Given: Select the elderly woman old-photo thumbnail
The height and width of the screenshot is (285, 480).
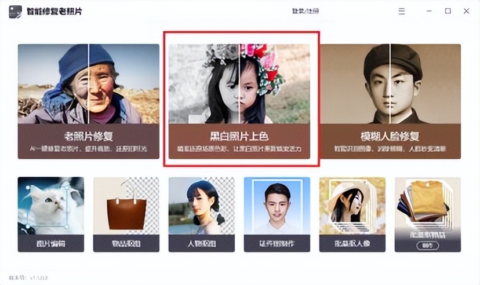Looking at the screenshot, I should (x=89, y=84).
